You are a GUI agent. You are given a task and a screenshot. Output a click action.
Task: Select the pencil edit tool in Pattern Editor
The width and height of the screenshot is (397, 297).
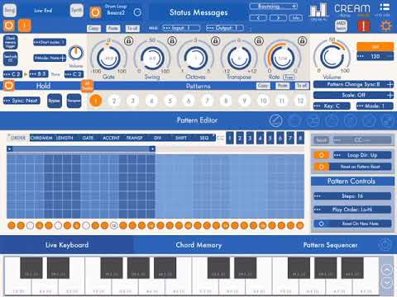[x=275, y=120]
